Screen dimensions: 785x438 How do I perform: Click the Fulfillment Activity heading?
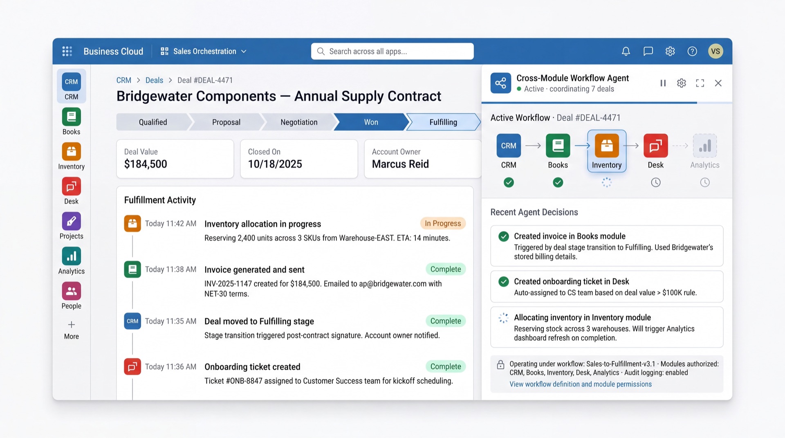(160, 200)
